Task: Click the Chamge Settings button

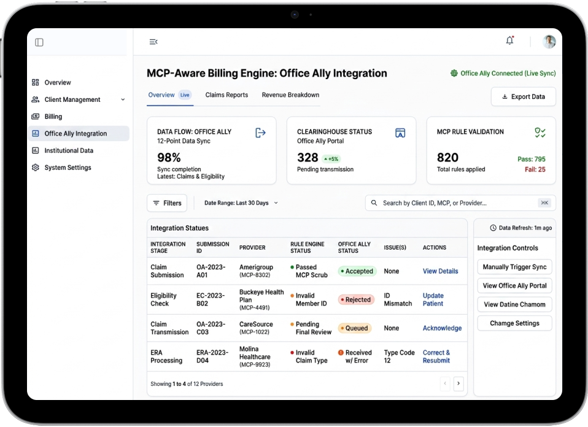Action: click(x=514, y=323)
